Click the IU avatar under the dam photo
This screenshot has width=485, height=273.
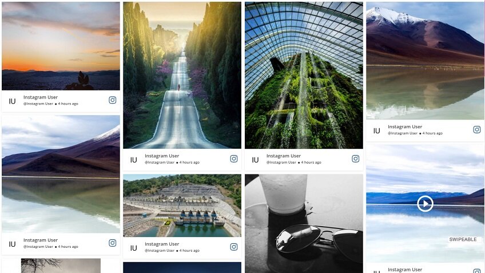pos(133,248)
